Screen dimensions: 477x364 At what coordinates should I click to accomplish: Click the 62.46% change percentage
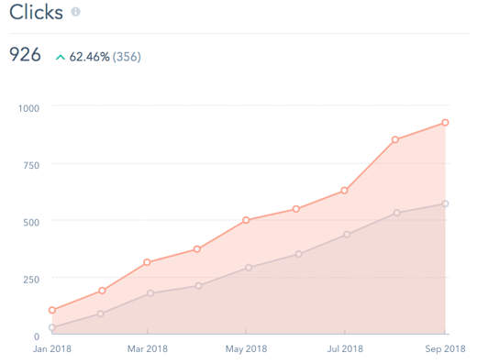tap(89, 57)
